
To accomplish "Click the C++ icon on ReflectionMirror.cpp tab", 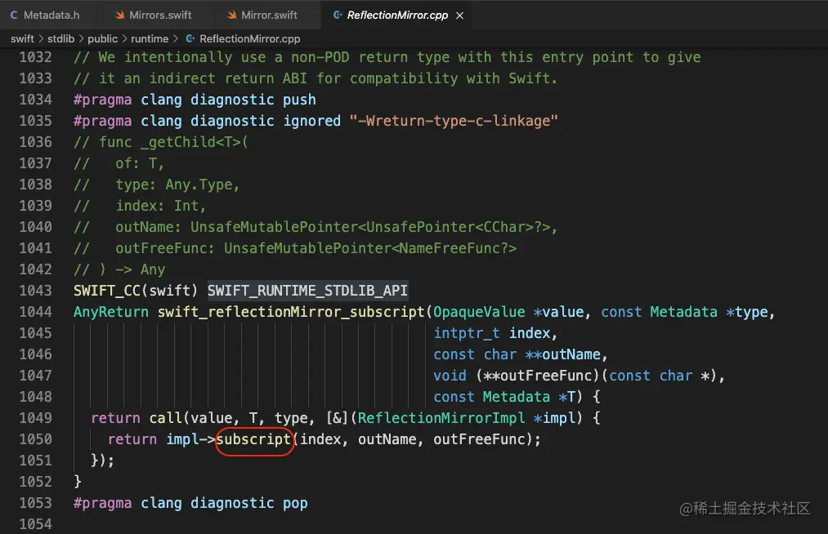I will click(338, 15).
